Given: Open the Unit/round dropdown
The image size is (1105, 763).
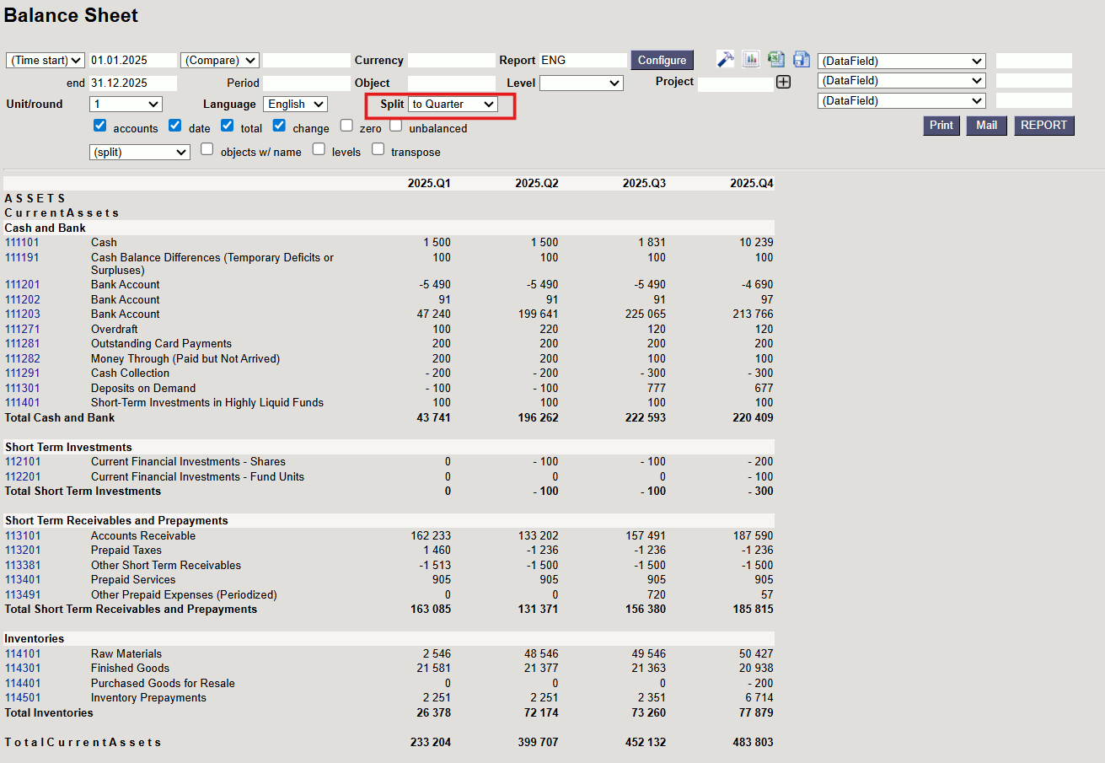Looking at the screenshot, I should (x=126, y=104).
